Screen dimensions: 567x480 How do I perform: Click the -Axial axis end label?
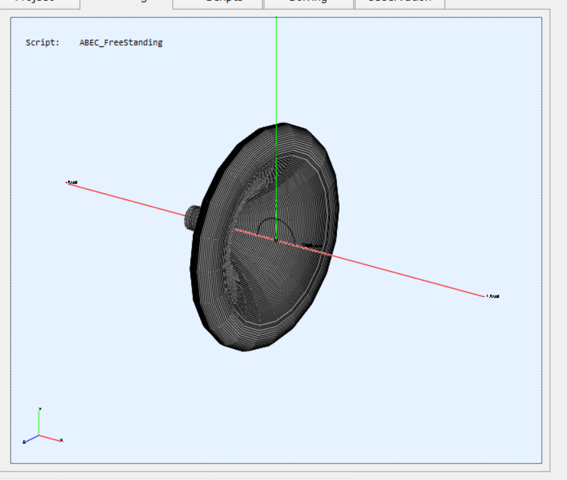pyautogui.click(x=72, y=182)
